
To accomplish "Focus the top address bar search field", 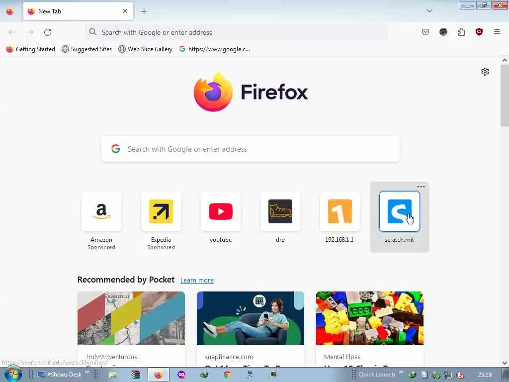I will (x=236, y=32).
